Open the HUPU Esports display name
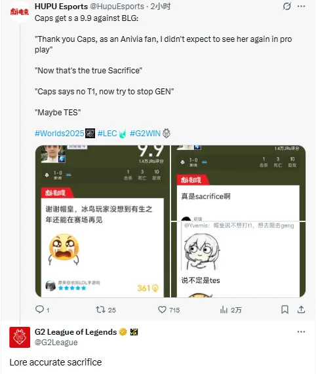316x374 pixels. pyautogui.click(x=62, y=7)
